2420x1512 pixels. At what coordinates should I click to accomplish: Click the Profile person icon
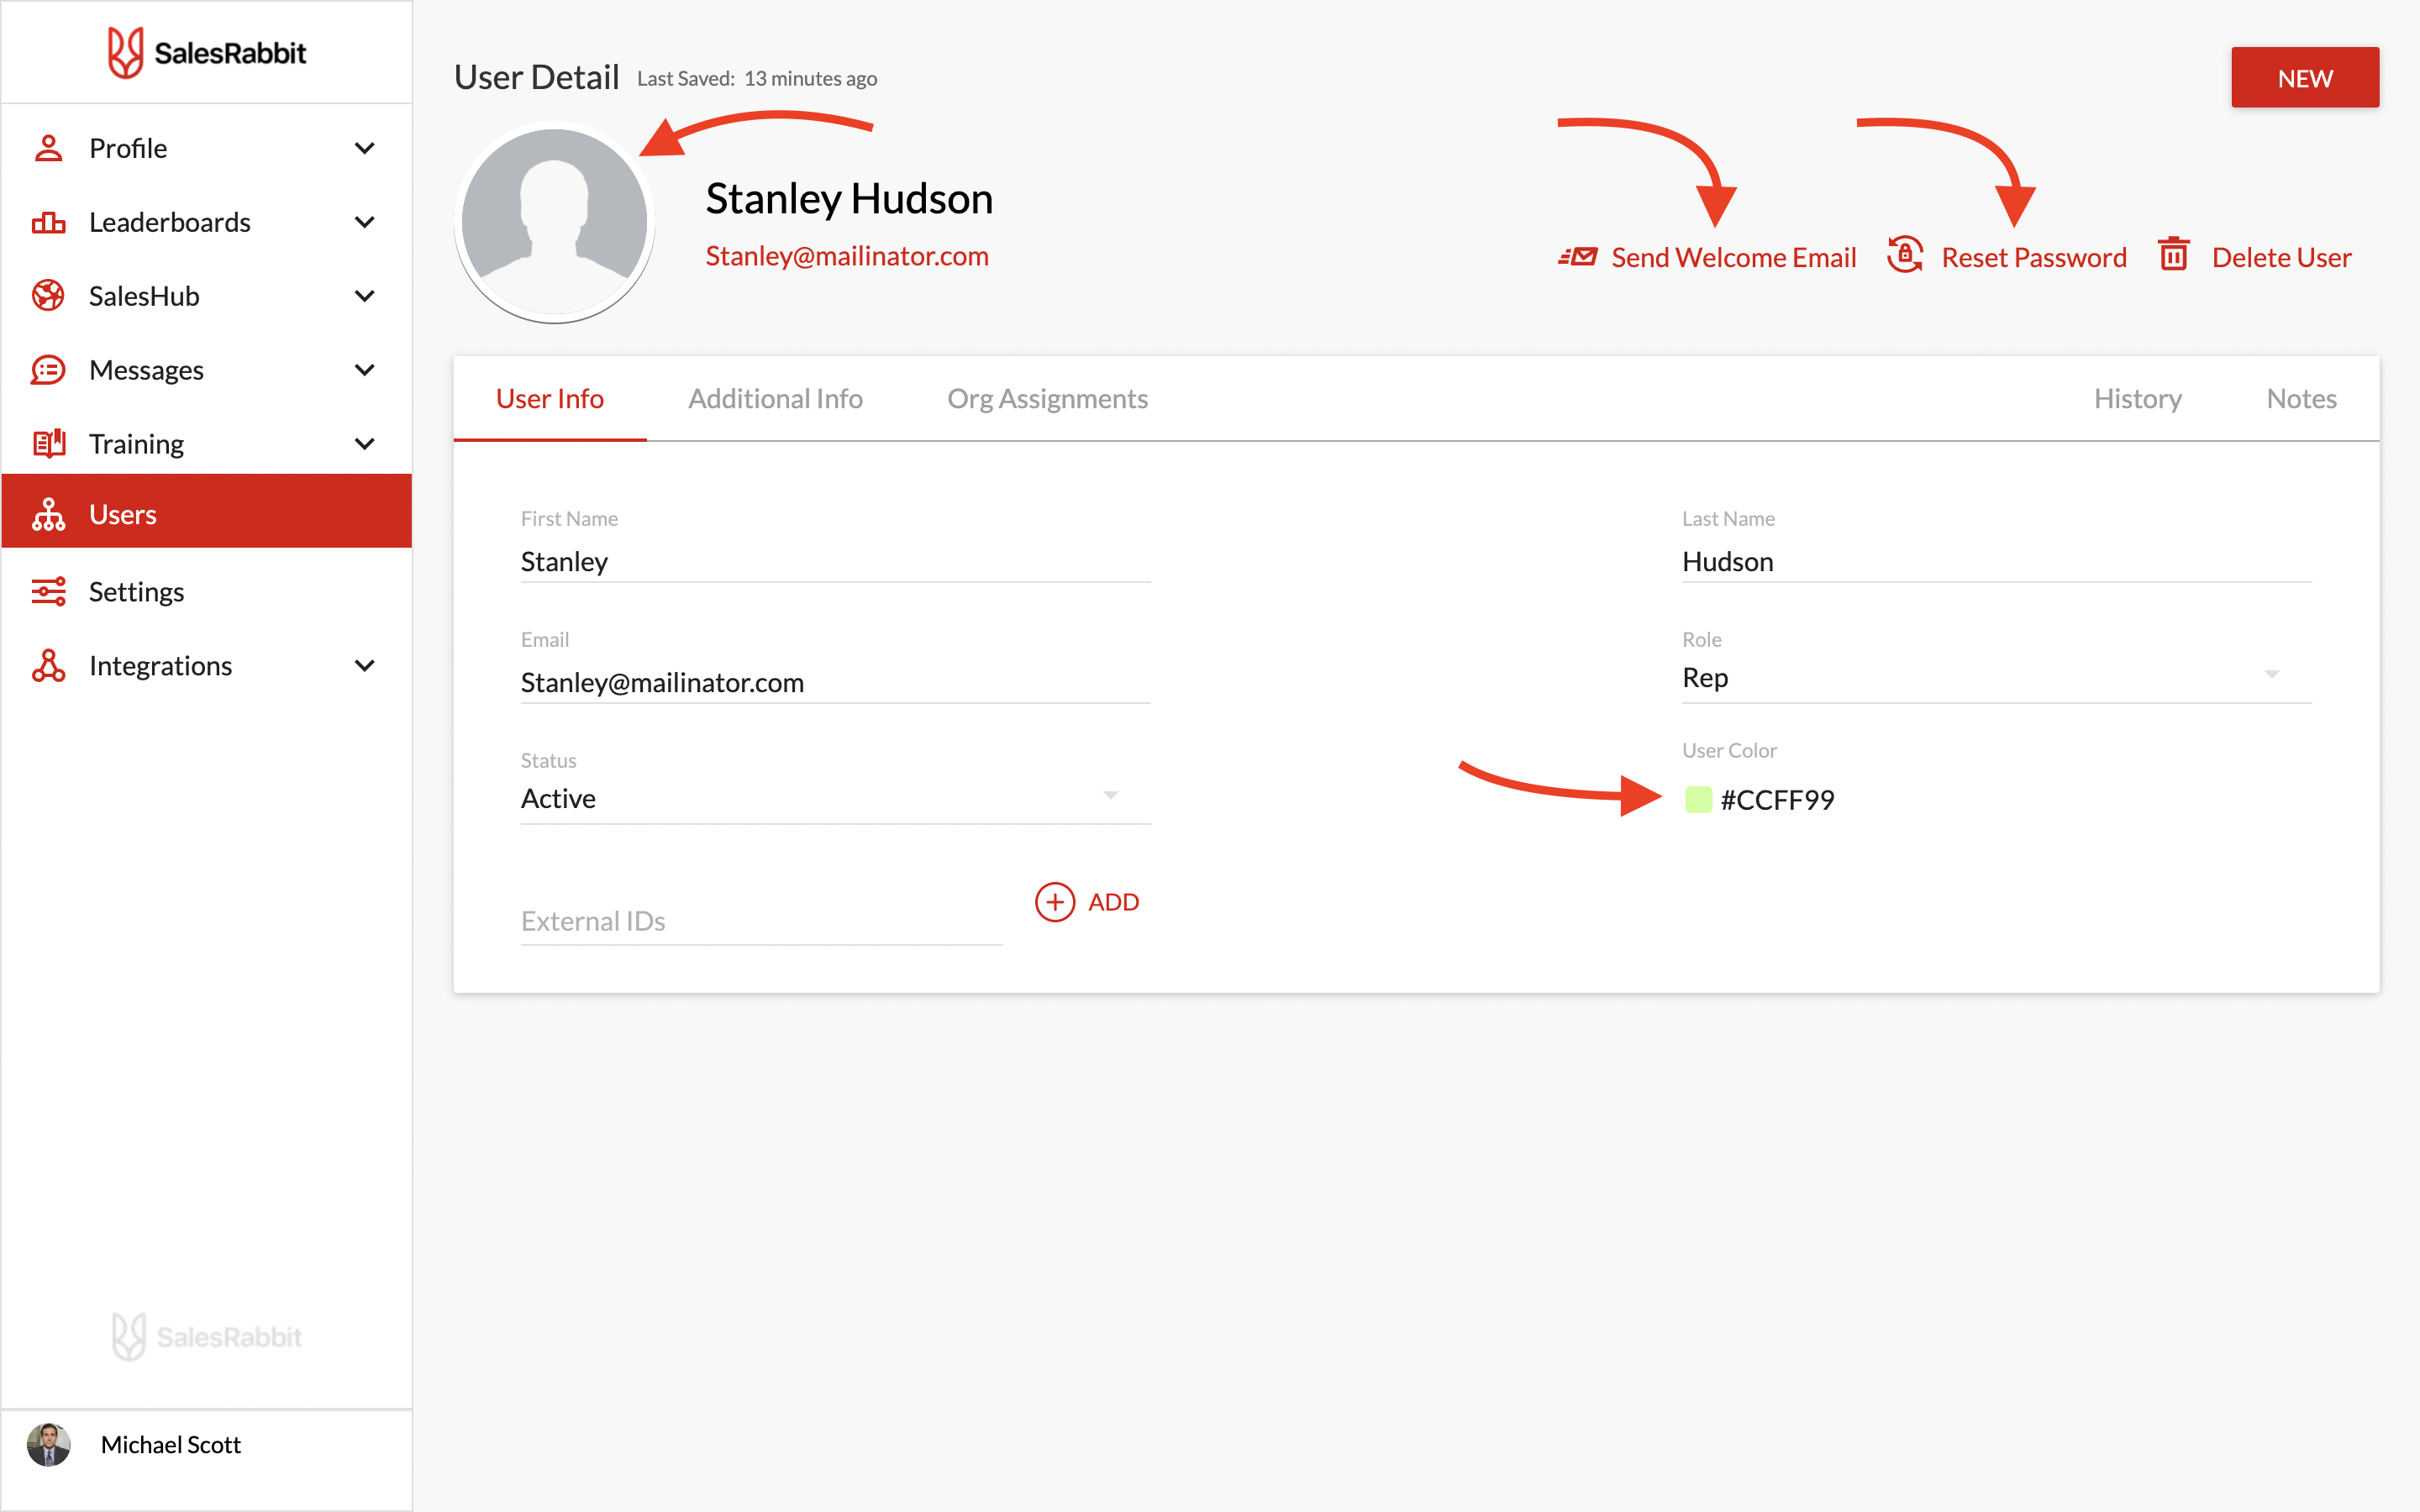click(x=48, y=148)
